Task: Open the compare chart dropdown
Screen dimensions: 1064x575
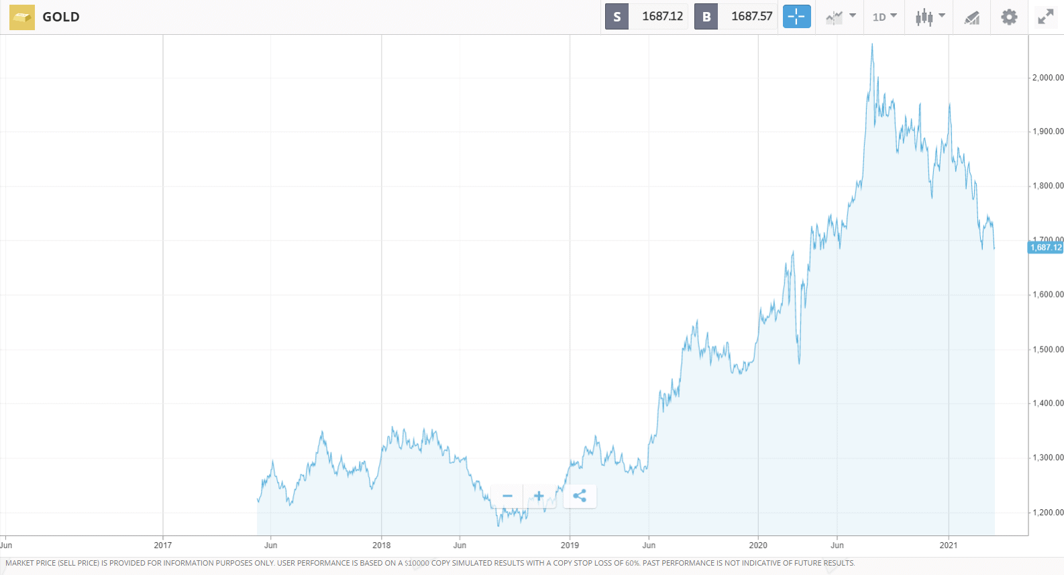Action: tap(841, 17)
